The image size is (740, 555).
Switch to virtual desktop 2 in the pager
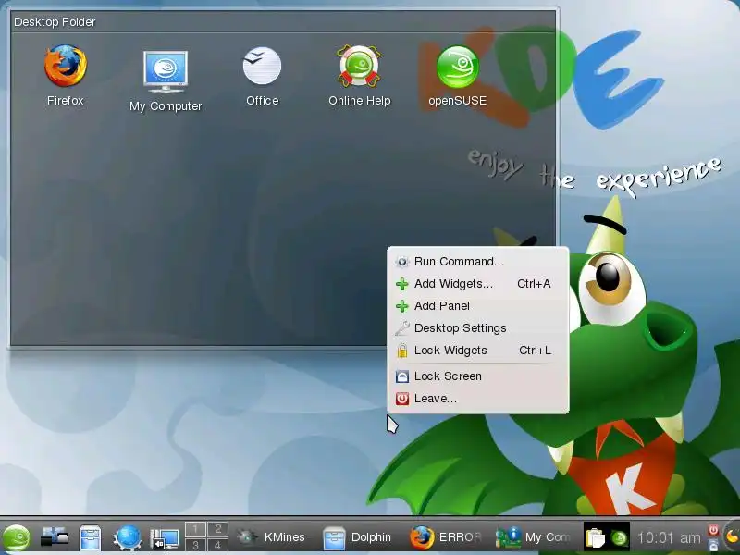(x=217, y=529)
